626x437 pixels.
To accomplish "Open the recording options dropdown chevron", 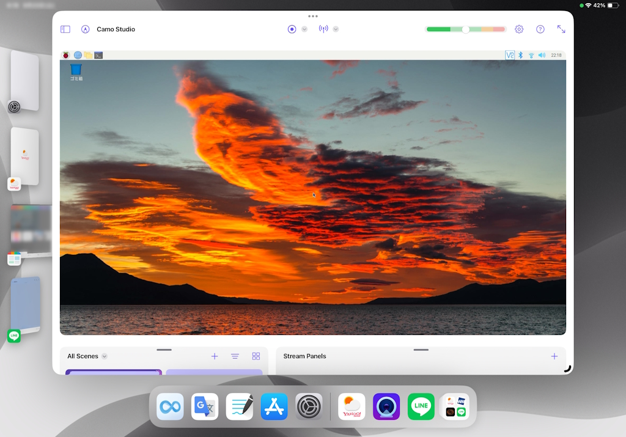I will (x=304, y=29).
